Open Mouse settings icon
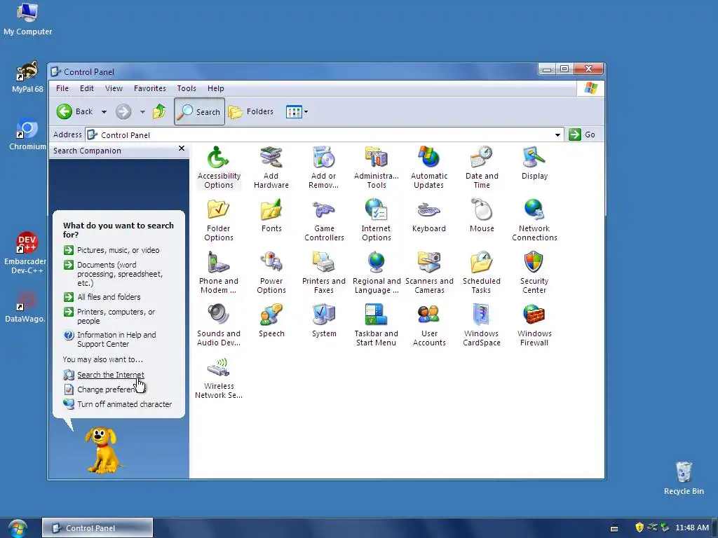This screenshot has width=718, height=538. [482, 216]
